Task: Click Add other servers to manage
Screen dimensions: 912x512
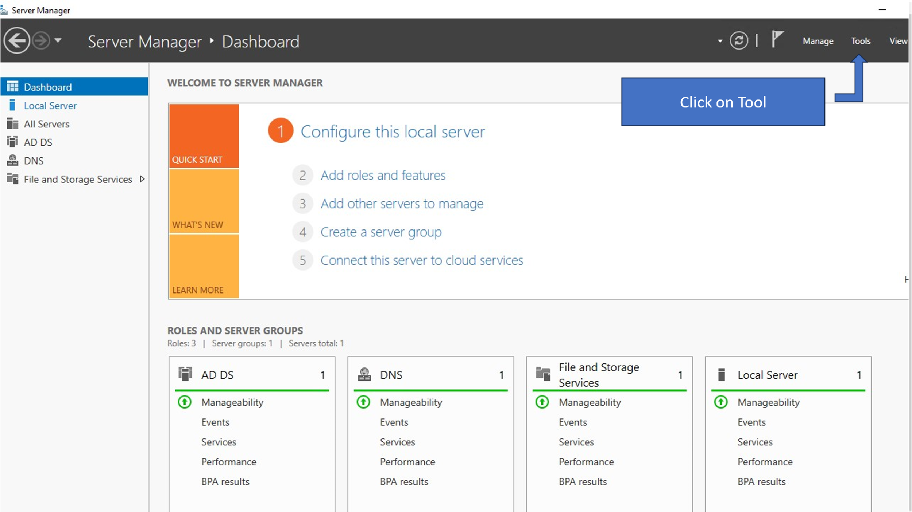Action: pos(402,204)
